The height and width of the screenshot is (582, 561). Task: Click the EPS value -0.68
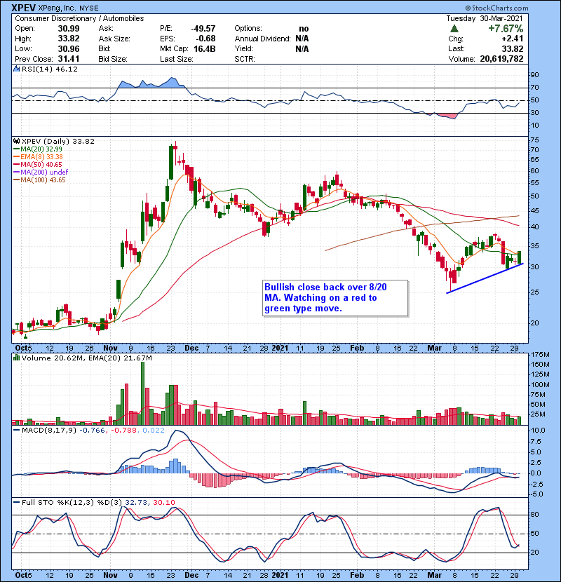click(x=206, y=39)
